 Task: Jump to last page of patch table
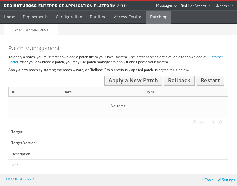220,122
